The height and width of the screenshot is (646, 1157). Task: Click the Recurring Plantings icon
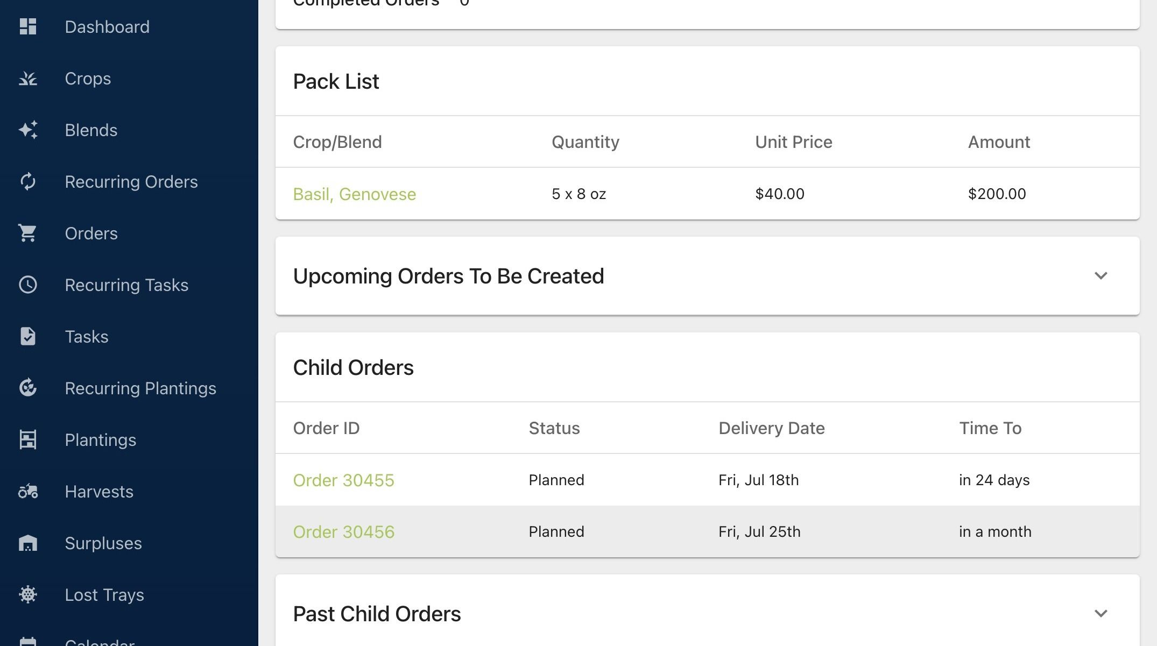[28, 388]
